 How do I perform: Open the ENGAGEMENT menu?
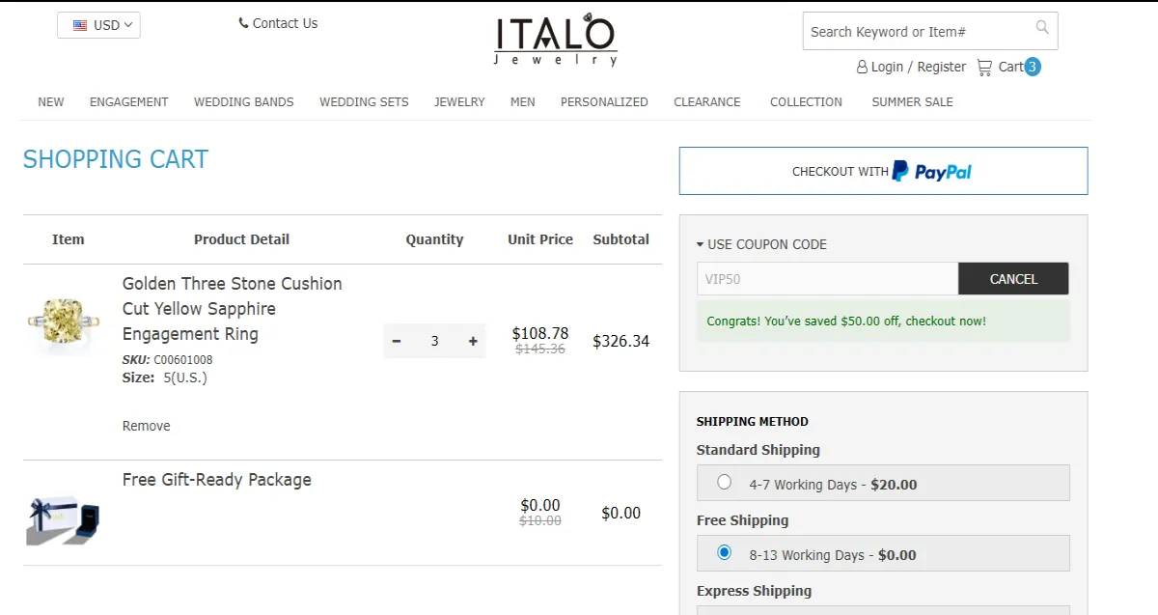129,101
